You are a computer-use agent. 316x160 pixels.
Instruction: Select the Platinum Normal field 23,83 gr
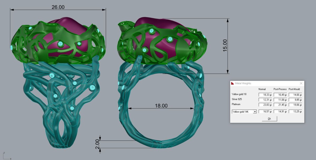[x=265, y=104]
